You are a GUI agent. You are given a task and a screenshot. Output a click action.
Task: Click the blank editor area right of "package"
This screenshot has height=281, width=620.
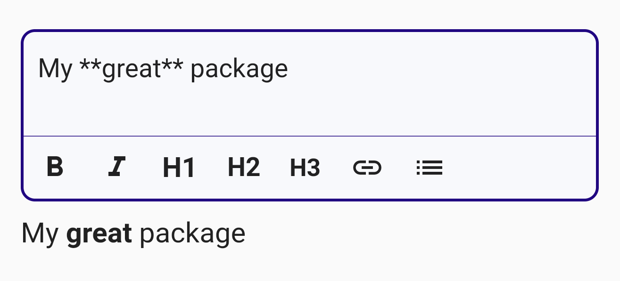click(424, 69)
